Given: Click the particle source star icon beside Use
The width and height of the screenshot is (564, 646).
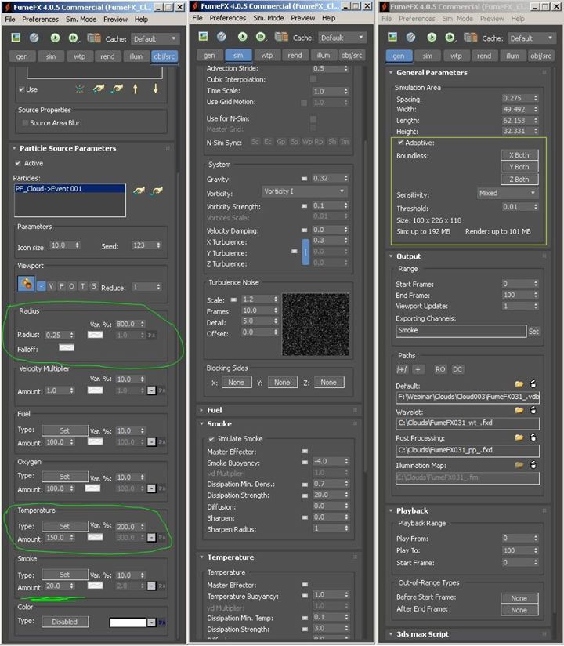Looking at the screenshot, I should pyautogui.click(x=79, y=89).
